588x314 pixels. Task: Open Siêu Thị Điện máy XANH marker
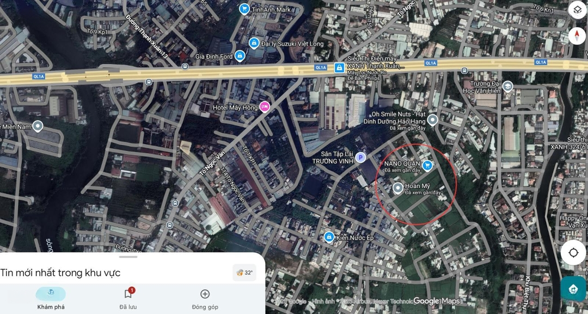point(339,68)
